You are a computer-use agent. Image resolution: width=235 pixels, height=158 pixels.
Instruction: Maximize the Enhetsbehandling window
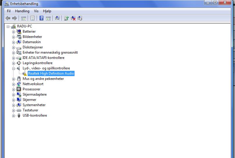pyautogui.click(x=215, y=2)
